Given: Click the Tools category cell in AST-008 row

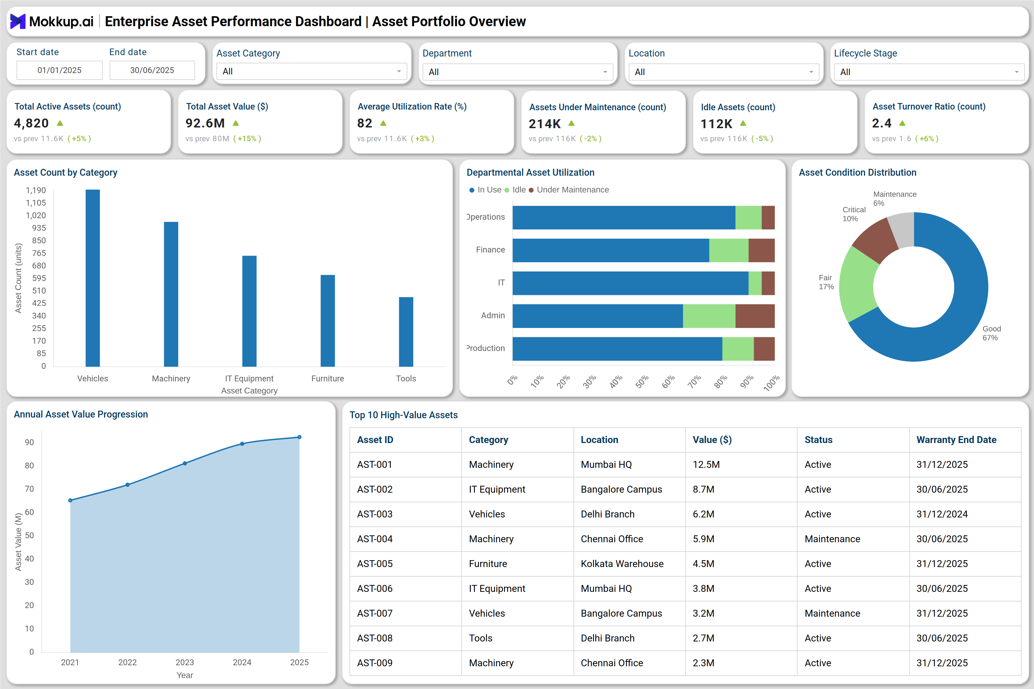Looking at the screenshot, I should [x=517, y=638].
